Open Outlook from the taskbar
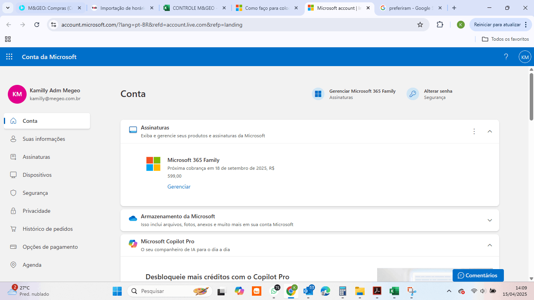 [309, 291]
